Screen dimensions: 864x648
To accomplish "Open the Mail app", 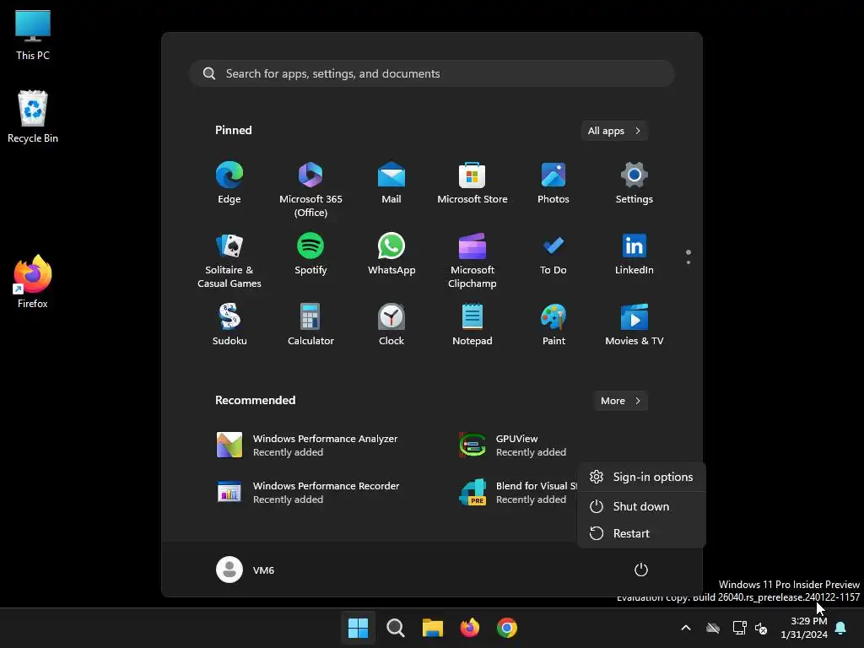I will [391, 183].
